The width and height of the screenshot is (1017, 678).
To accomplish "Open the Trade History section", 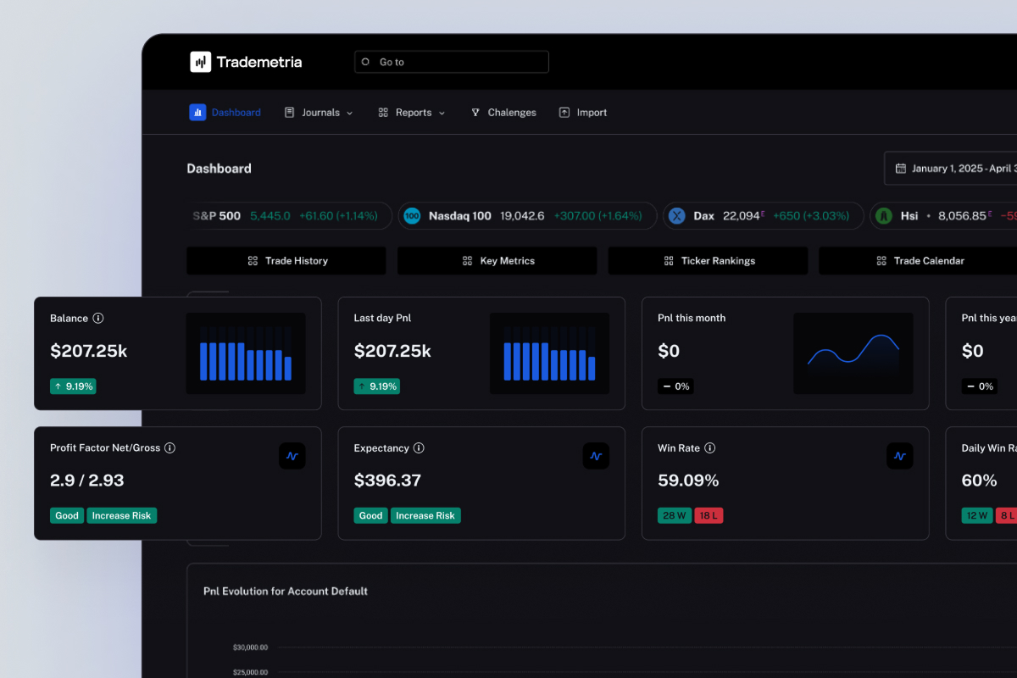I will tap(286, 261).
